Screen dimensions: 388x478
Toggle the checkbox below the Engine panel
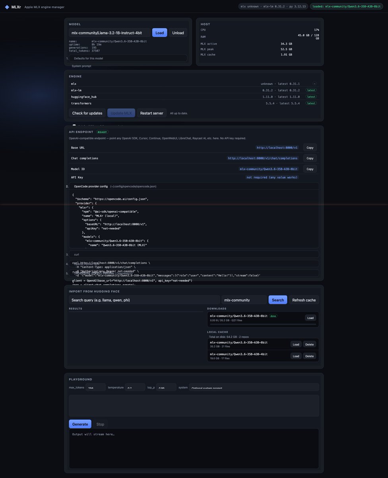74,125
